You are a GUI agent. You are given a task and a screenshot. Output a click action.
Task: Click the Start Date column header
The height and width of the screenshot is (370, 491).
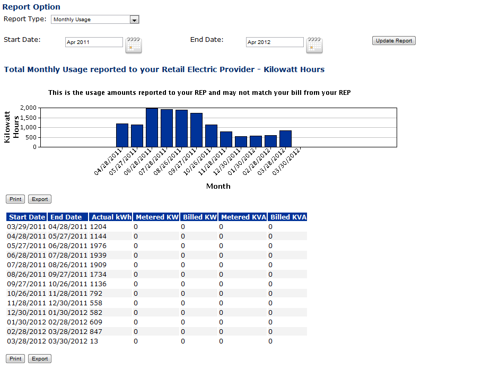(27, 217)
